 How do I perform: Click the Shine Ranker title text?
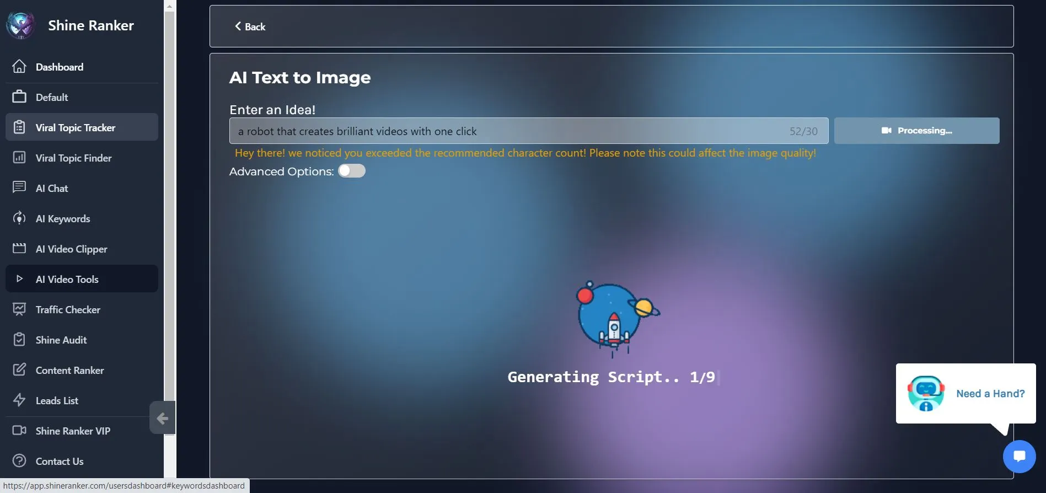pyautogui.click(x=91, y=25)
